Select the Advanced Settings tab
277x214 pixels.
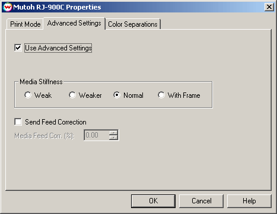click(x=74, y=23)
